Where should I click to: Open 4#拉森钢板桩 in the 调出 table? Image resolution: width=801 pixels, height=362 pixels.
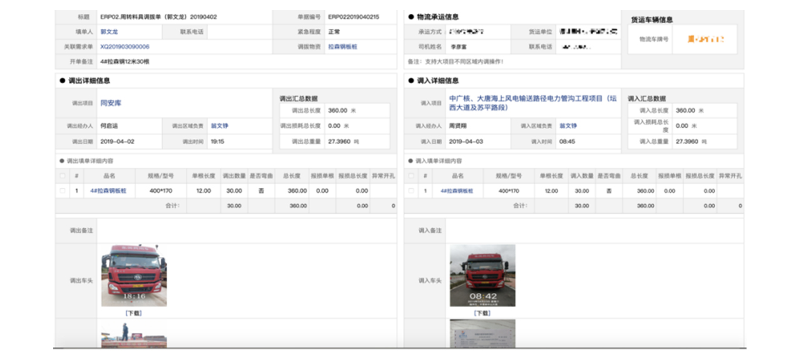(108, 191)
